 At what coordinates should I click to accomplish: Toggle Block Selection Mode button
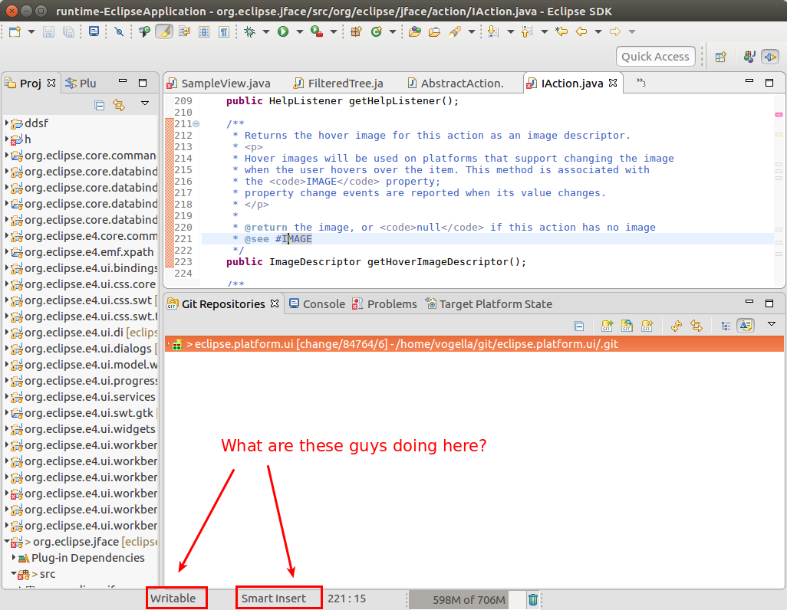point(204,31)
